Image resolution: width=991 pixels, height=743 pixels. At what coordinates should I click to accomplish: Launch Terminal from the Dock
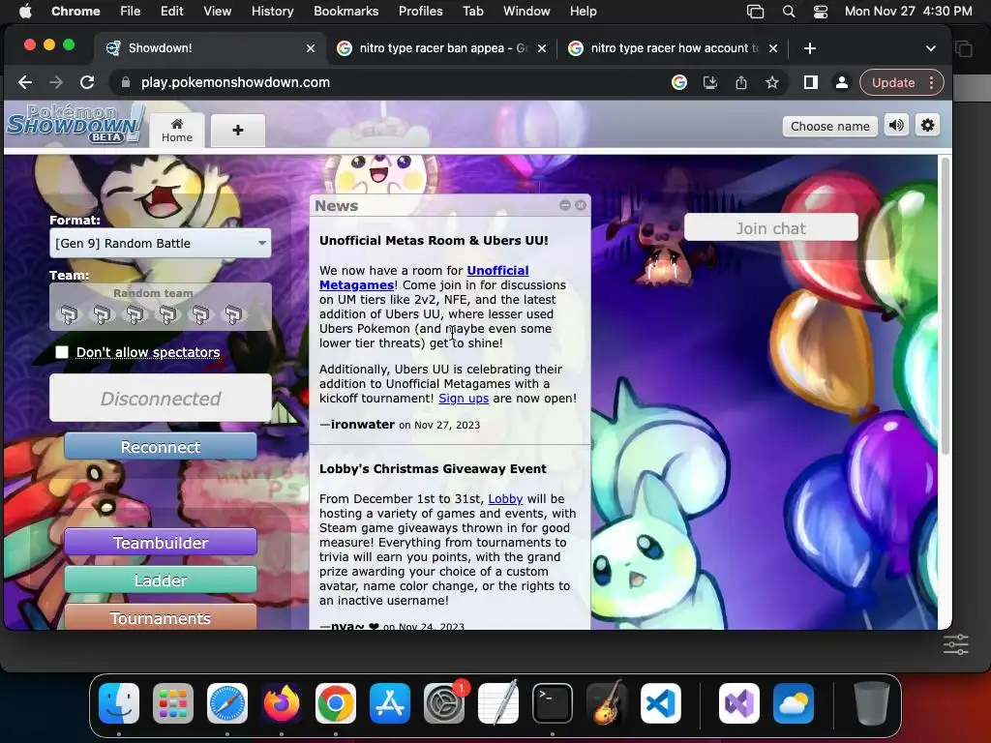pyautogui.click(x=553, y=703)
